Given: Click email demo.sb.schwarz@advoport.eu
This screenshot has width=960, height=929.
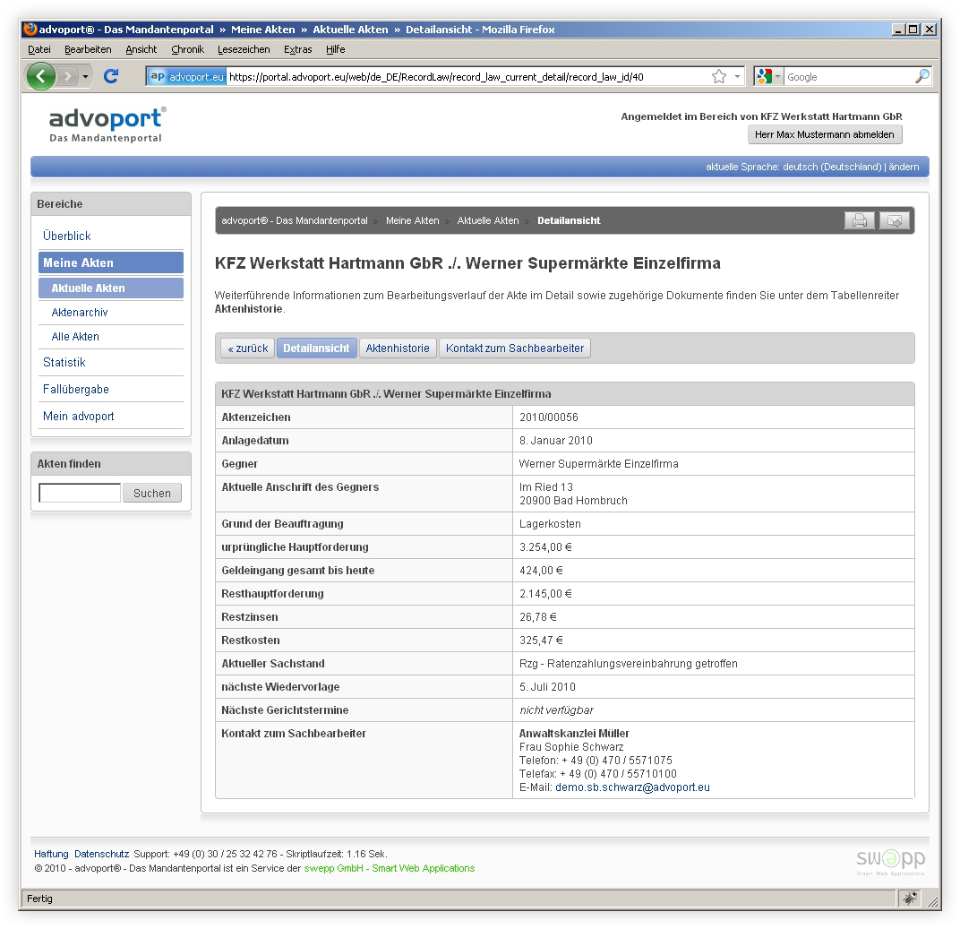Looking at the screenshot, I should point(632,787).
